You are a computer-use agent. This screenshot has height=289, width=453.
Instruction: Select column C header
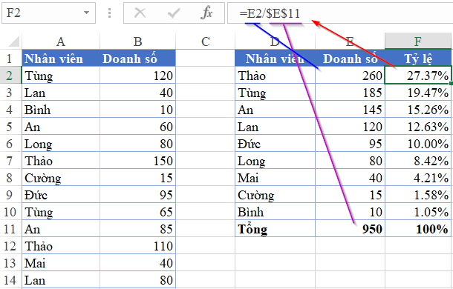[x=206, y=41]
